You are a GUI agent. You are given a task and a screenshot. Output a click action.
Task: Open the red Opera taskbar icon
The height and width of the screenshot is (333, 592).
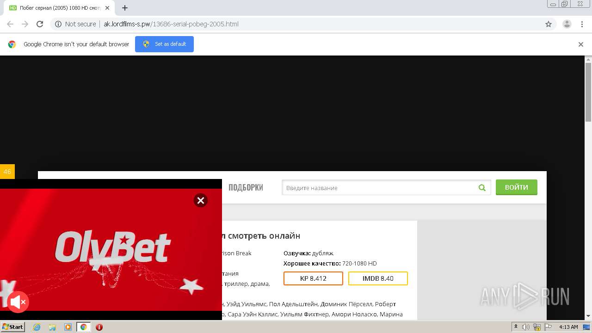pos(99,327)
